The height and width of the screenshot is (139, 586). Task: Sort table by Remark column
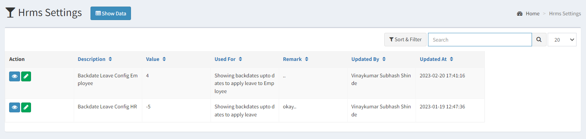point(296,59)
